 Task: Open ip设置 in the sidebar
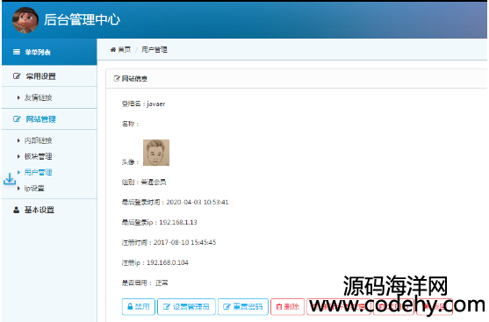[x=34, y=189]
